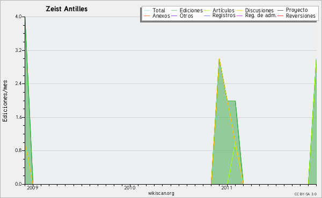Click the Ediciones legend label
Screen dimensions: 322x198
191,11
